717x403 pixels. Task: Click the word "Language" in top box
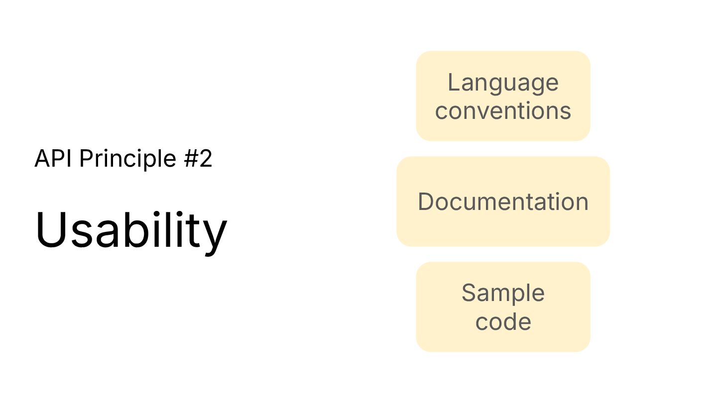click(503, 83)
